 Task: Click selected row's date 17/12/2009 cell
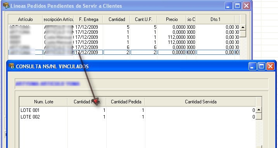88,52
